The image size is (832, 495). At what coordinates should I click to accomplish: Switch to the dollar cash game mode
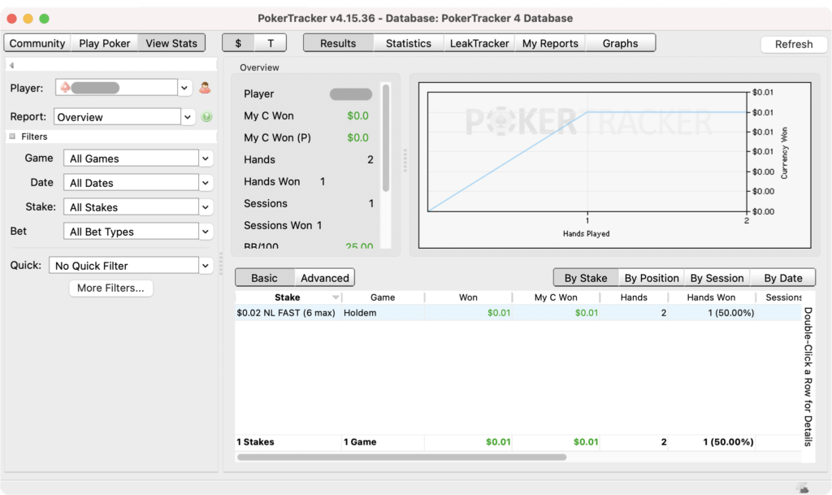tap(238, 43)
